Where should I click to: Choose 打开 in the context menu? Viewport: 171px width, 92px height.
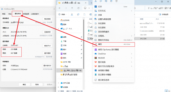(x=113, y=7)
